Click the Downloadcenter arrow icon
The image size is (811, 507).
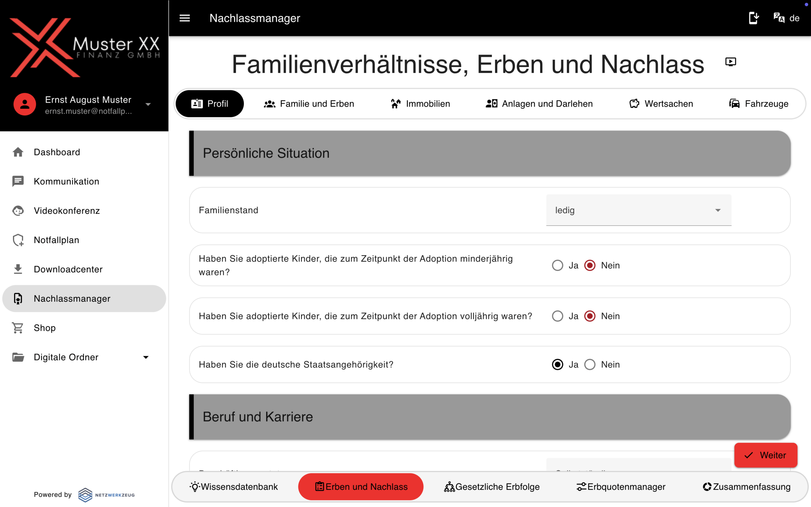point(18,269)
